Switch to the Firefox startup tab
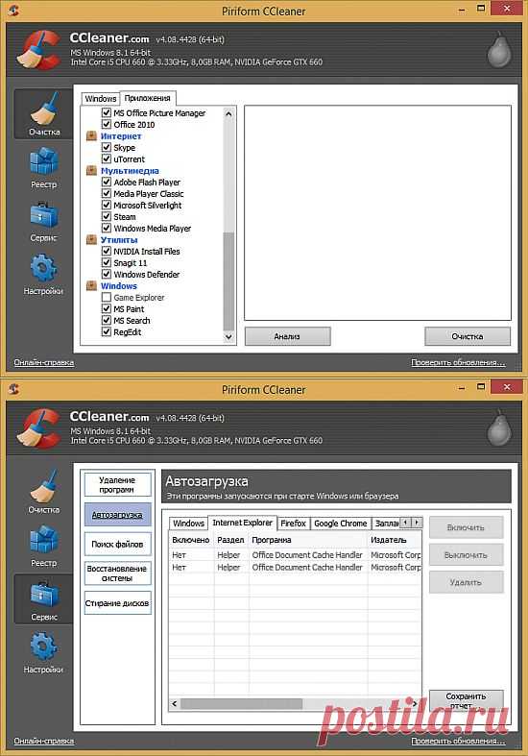The image size is (528, 756). 293,524
